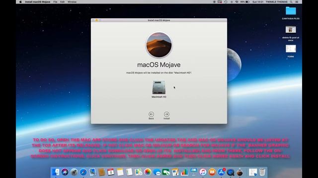
Task: Open Numbers bar chart icon in Dock
Action: point(184,172)
